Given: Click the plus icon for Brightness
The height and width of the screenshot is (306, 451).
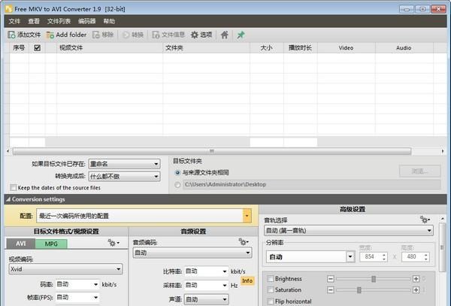Looking at the screenshot, I should click(x=416, y=279).
